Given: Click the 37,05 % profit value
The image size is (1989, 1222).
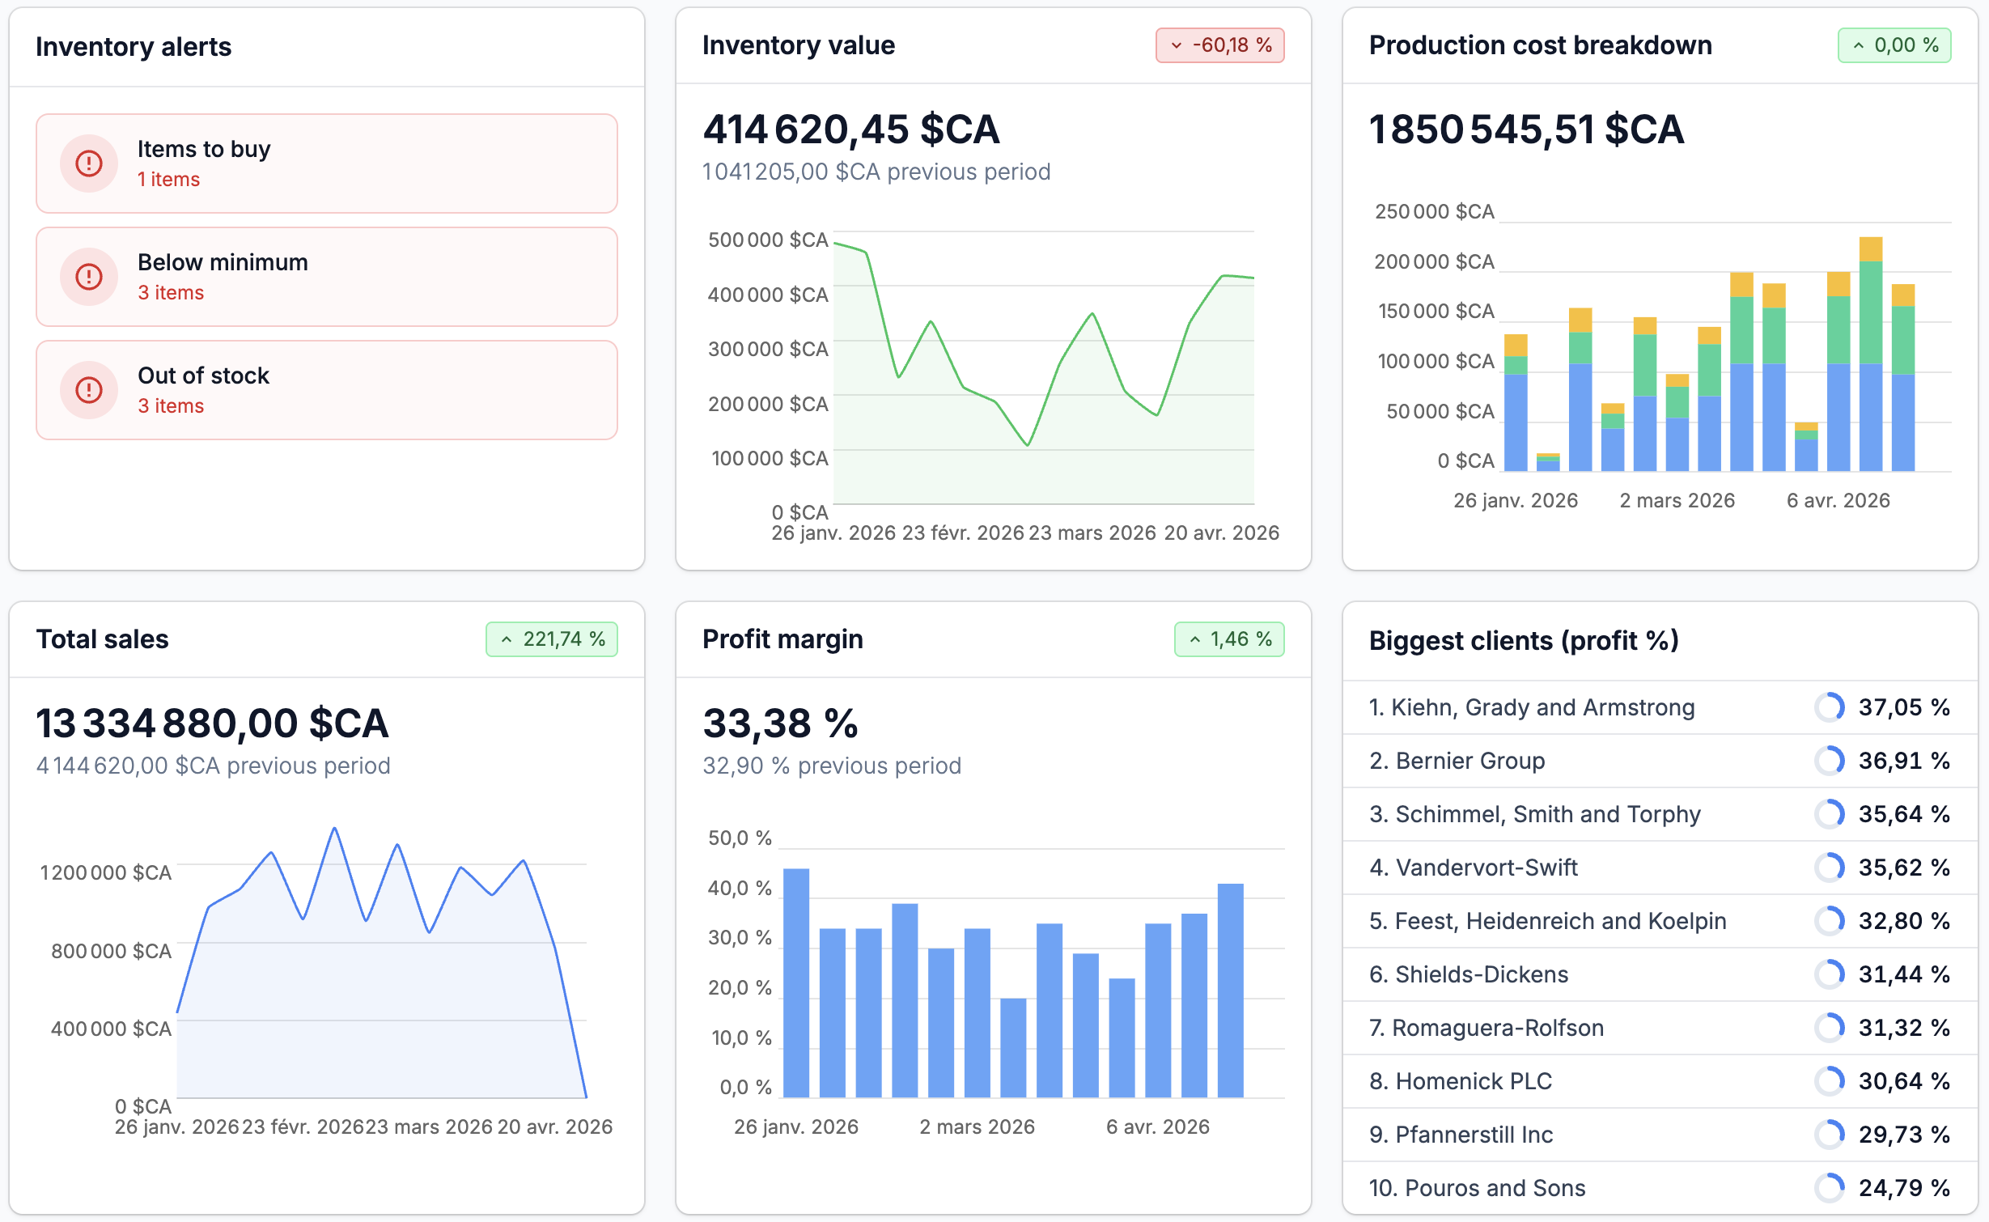Looking at the screenshot, I should click(1904, 707).
